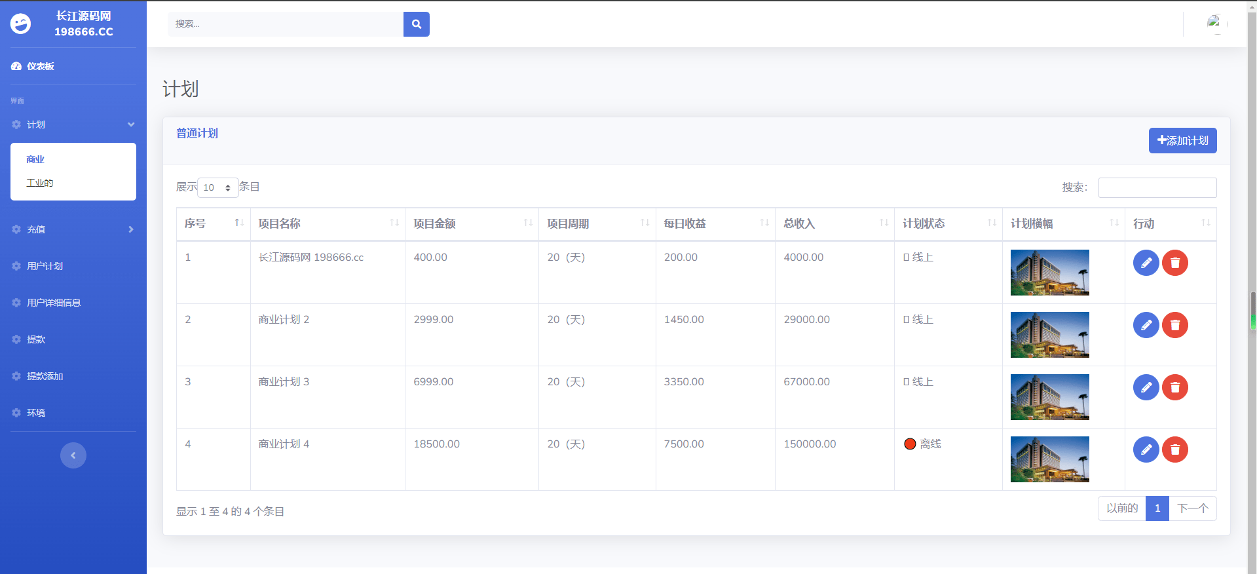The height and width of the screenshot is (574, 1257).
Task: Open banner thumbnail for 商业计划 4
Action: pyautogui.click(x=1049, y=459)
